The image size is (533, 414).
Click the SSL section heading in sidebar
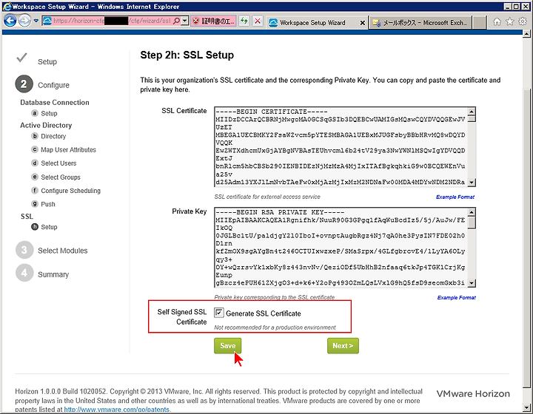coord(27,216)
